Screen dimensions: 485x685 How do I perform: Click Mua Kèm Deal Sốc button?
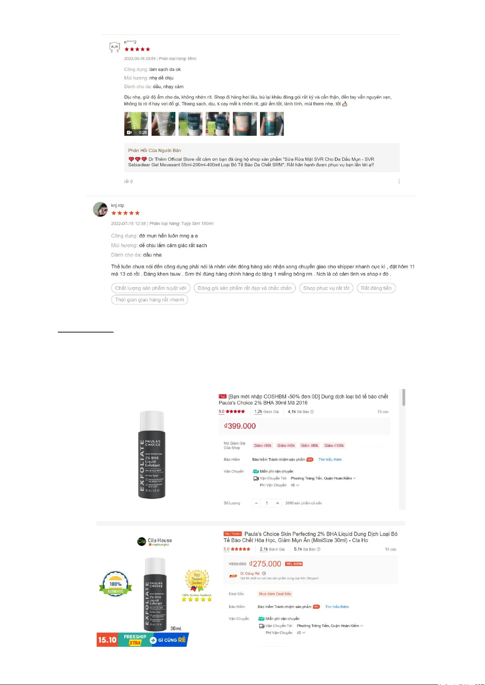275,594
